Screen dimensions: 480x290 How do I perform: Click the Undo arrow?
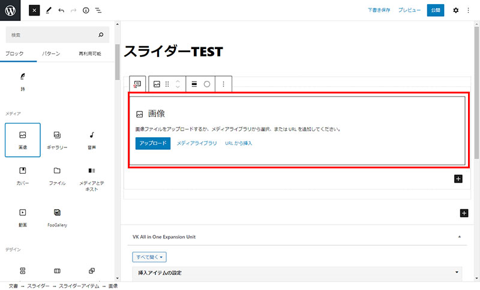click(x=61, y=11)
